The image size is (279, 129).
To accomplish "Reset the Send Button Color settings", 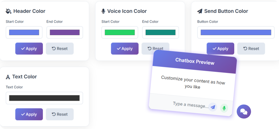I will 251,49.
